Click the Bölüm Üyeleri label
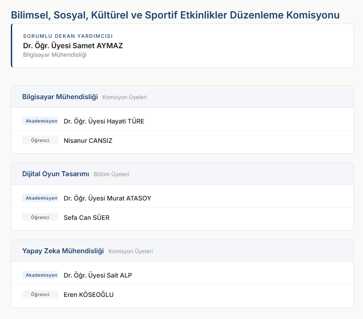 coord(112,174)
